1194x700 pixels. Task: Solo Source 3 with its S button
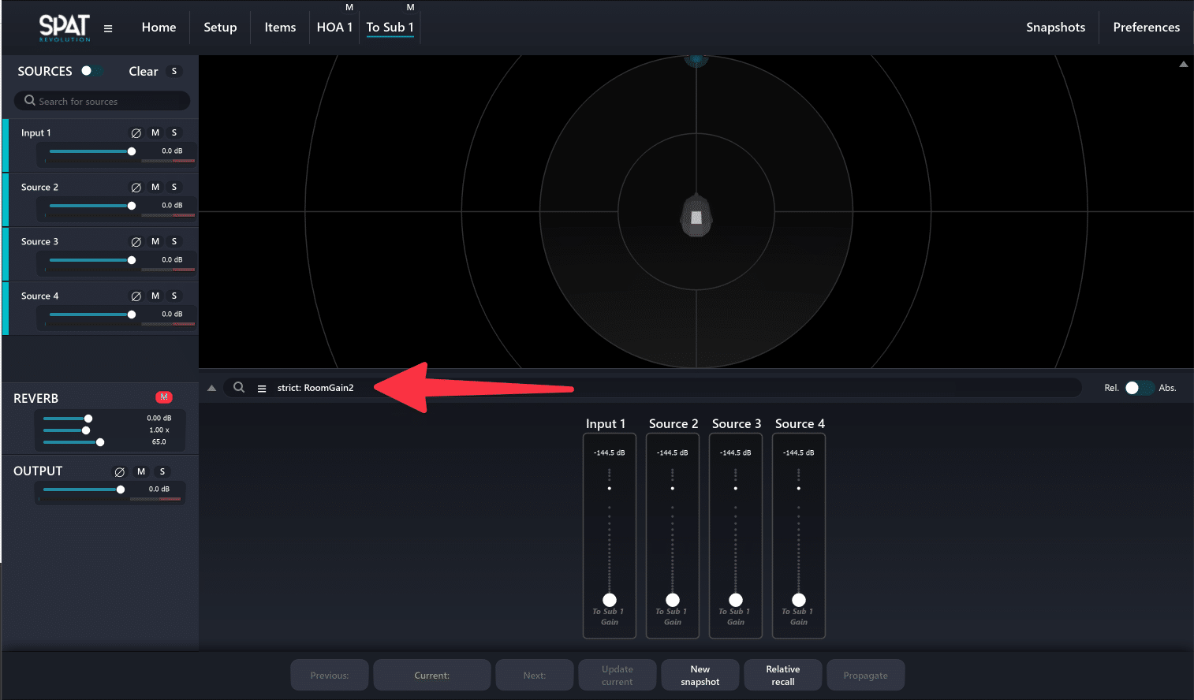pyautogui.click(x=174, y=242)
